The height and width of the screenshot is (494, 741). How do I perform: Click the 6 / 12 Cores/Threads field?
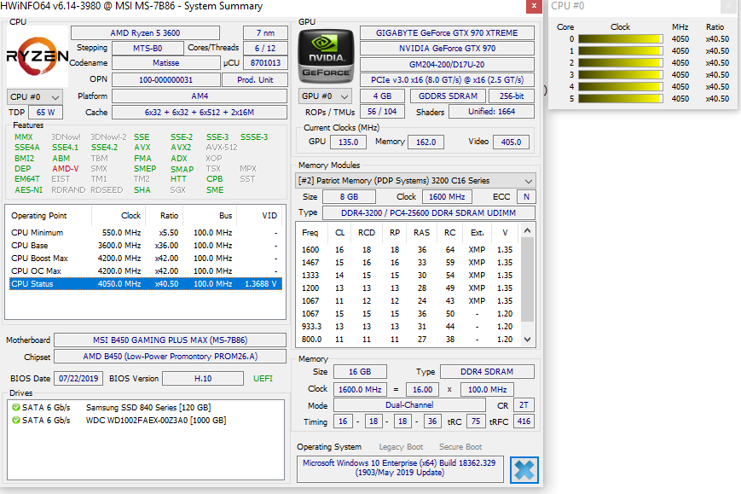point(265,49)
